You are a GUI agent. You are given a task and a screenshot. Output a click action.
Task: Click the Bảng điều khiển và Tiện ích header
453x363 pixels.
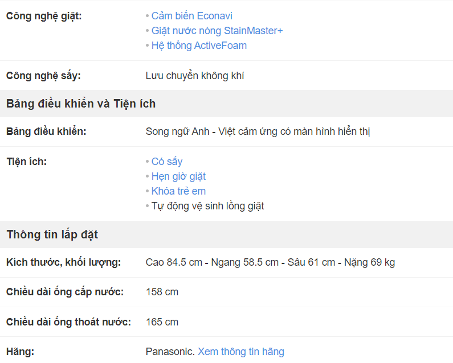point(81,104)
